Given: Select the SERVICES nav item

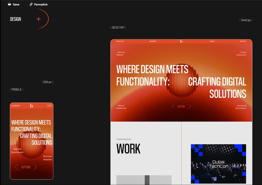Looking at the screenshot, I should pos(153,41).
